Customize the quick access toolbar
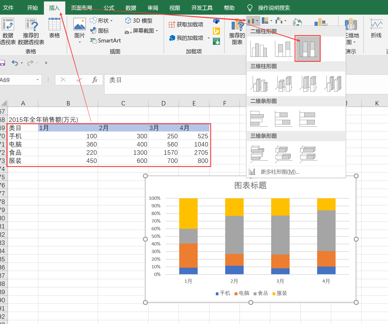 pyautogui.click(x=46, y=63)
